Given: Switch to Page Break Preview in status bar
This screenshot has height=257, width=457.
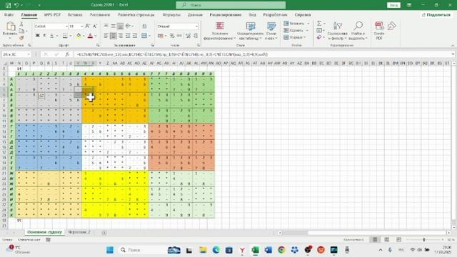Looking at the screenshot, I should (398, 240).
